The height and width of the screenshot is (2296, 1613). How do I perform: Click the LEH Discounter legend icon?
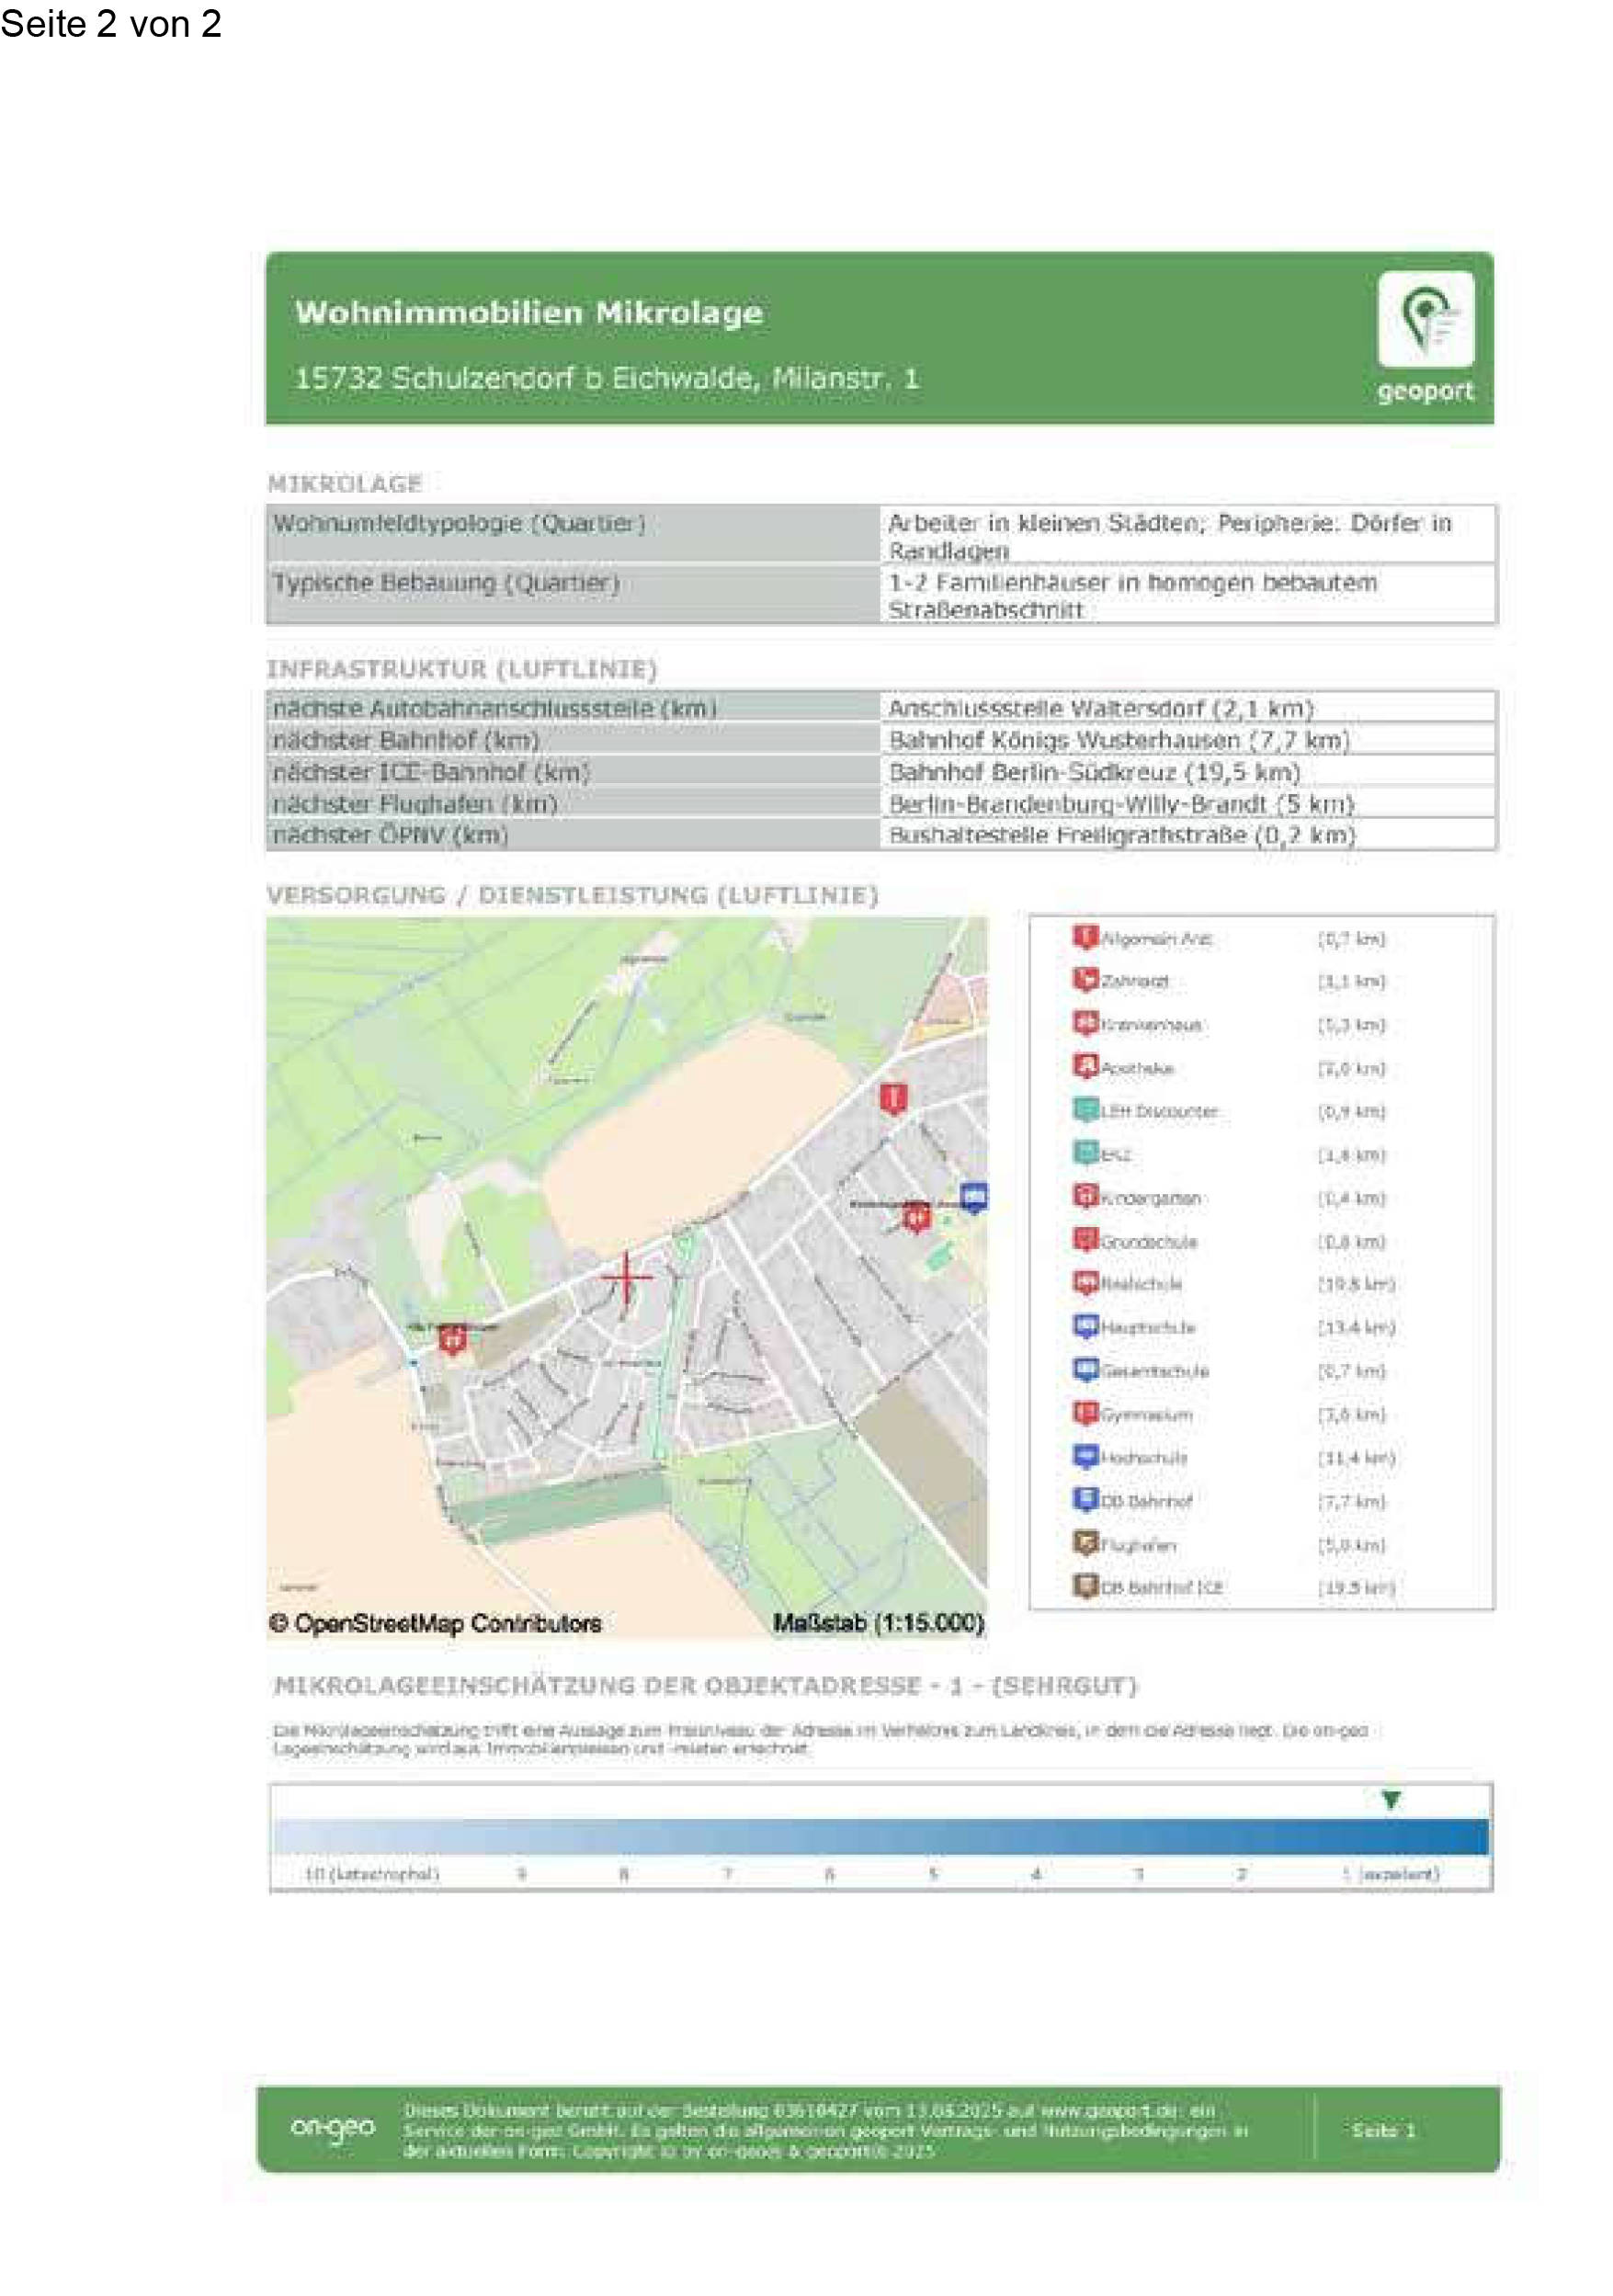1085,1110
